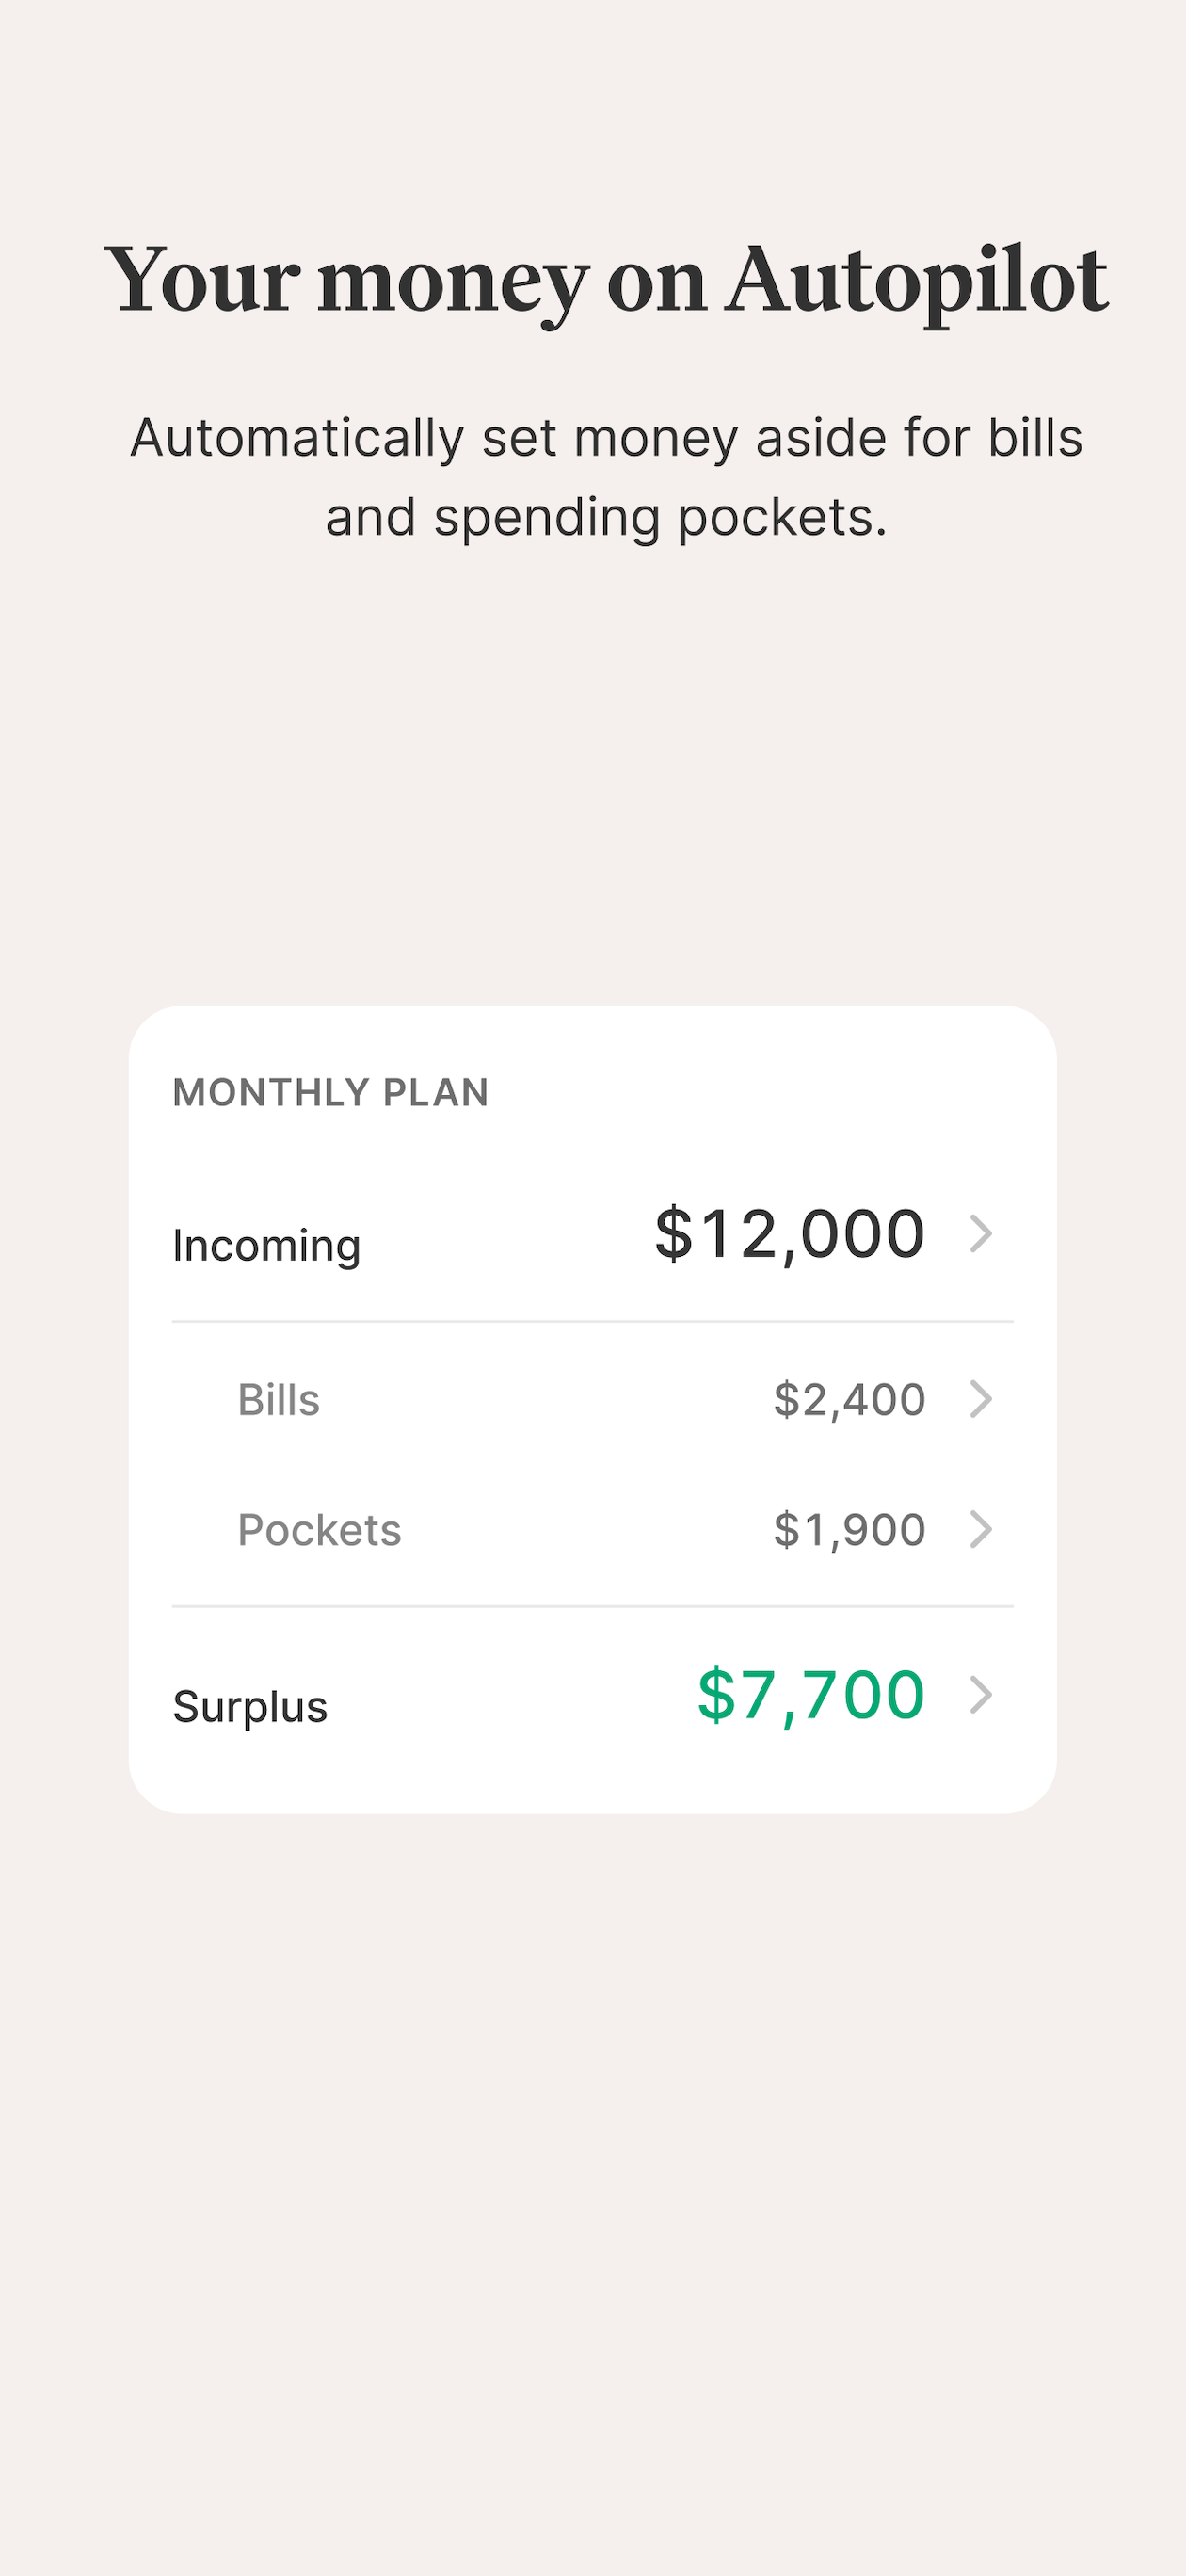Click the MONTHLY PLAN card header
Screen dimensions: 1186x2576
point(331,1092)
